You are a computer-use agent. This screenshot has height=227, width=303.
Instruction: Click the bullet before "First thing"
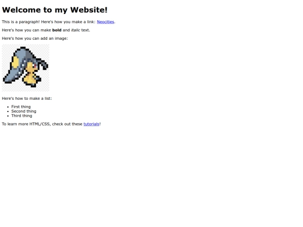click(8, 107)
